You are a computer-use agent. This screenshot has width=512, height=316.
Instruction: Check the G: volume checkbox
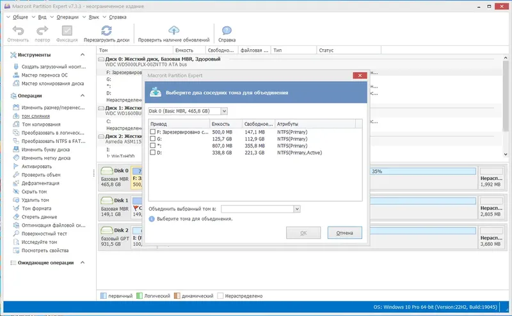click(x=152, y=139)
